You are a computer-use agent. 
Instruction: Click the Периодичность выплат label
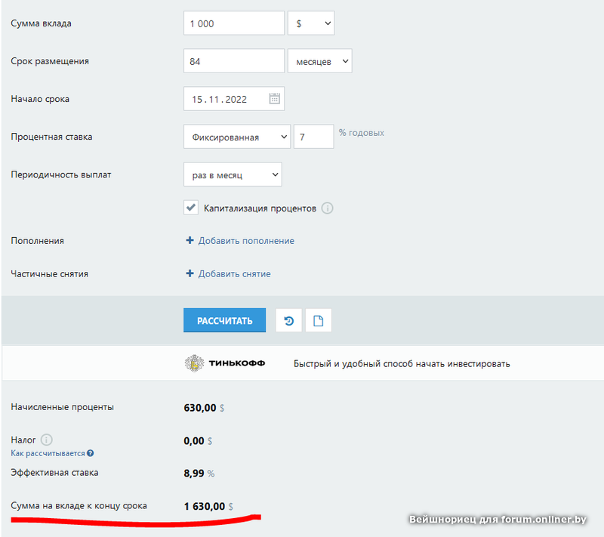pos(61,174)
